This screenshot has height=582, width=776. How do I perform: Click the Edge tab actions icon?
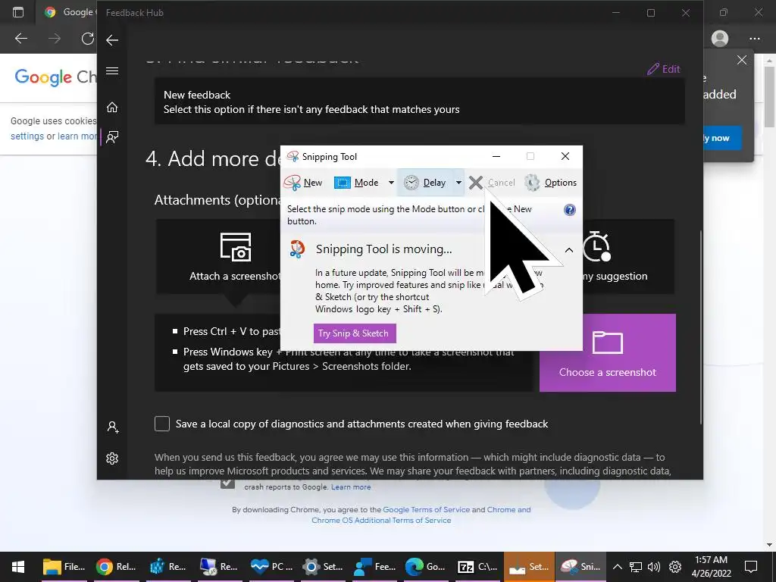[18, 12]
